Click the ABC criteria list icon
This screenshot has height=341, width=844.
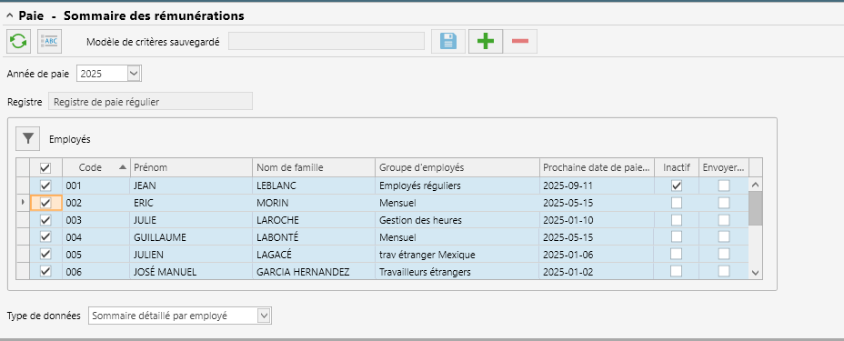click(x=50, y=42)
